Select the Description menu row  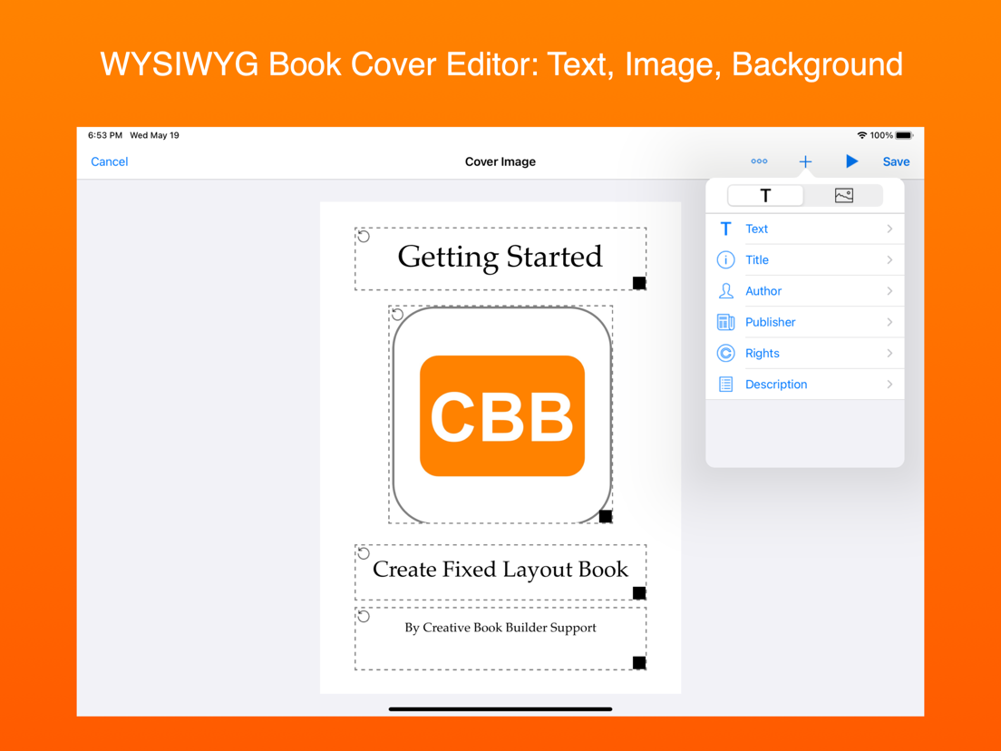coord(805,385)
